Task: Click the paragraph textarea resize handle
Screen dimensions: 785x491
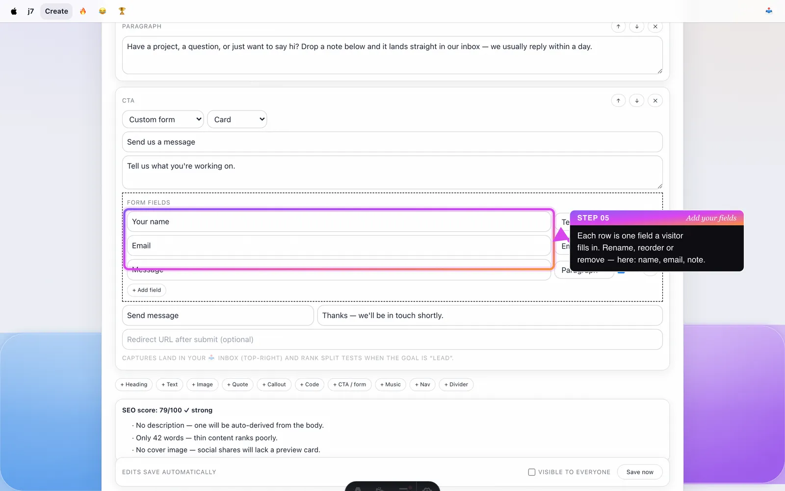Action: point(660,71)
